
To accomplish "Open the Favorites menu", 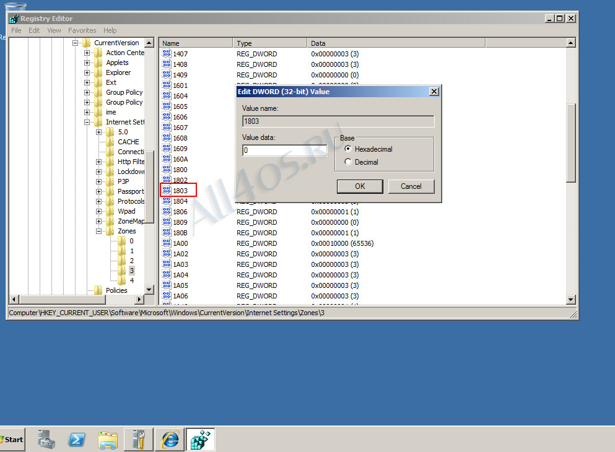I will tap(82, 30).
